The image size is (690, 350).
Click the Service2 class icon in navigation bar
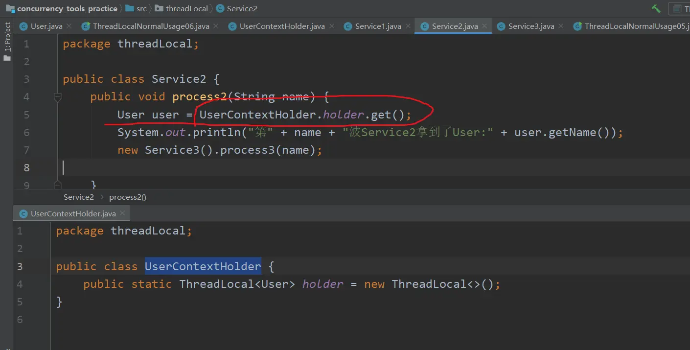(220, 8)
